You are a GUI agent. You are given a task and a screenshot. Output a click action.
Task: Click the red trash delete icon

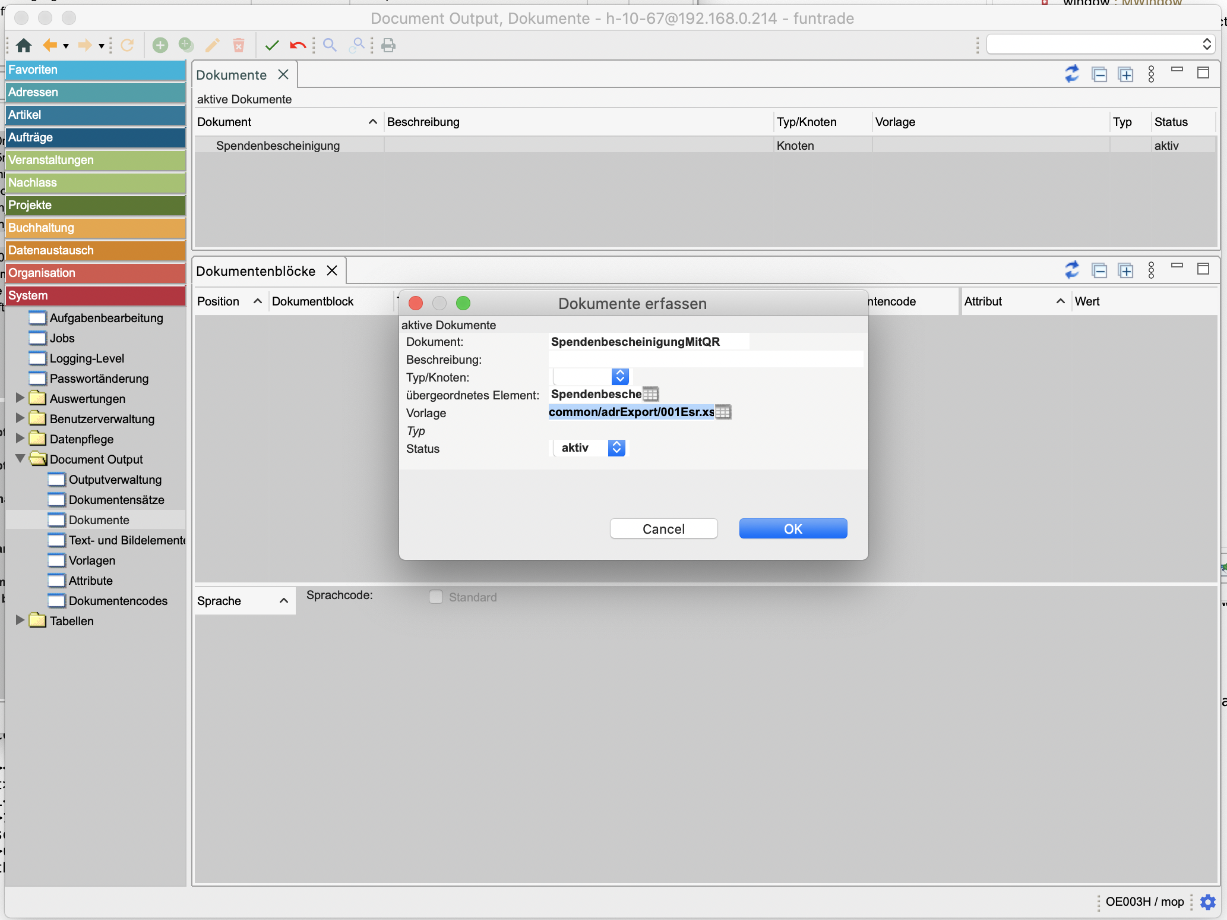click(x=239, y=45)
